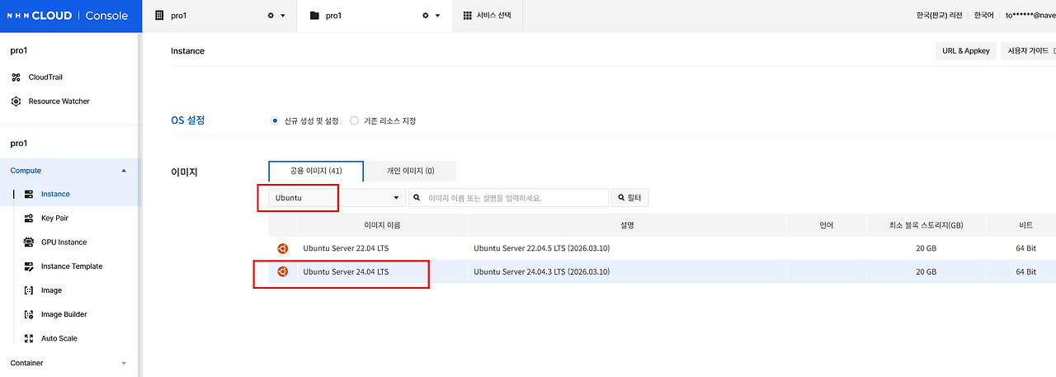Open Auto Scale in the sidebar
This screenshot has width=1056, height=377.
point(59,338)
